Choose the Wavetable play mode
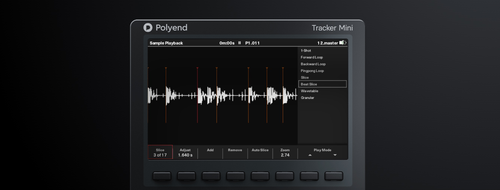Viewport: 500px width, 190px height. click(x=309, y=91)
